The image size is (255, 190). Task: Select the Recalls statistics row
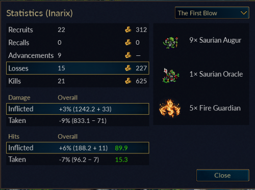pos(78,43)
